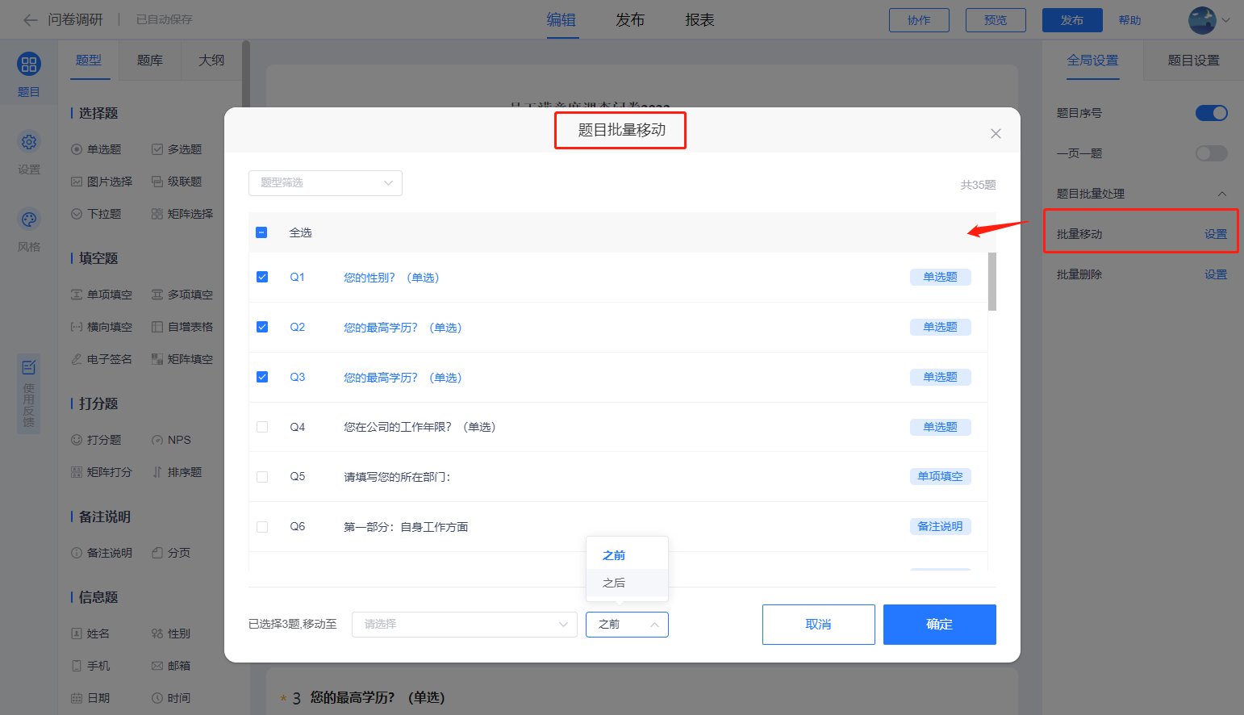The width and height of the screenshot is (1244, 715).
Task: Open the 大纲 tab
Action: (x=211, y=61)
